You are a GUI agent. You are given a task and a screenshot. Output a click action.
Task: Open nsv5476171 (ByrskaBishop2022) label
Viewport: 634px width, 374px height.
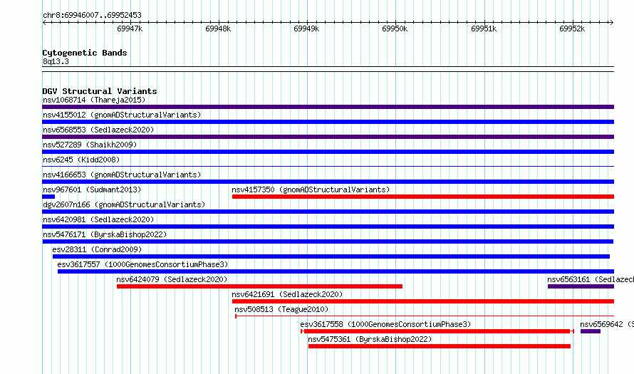pyautogui.click(x=105, y=234)
